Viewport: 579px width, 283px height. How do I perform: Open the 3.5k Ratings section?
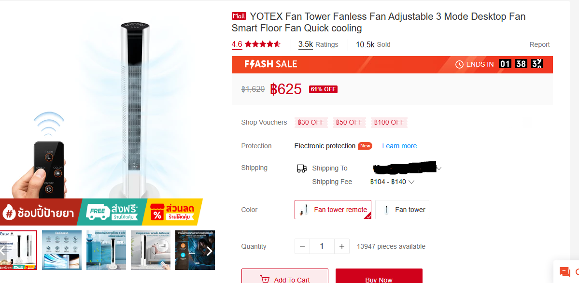[x=318, y=44]
